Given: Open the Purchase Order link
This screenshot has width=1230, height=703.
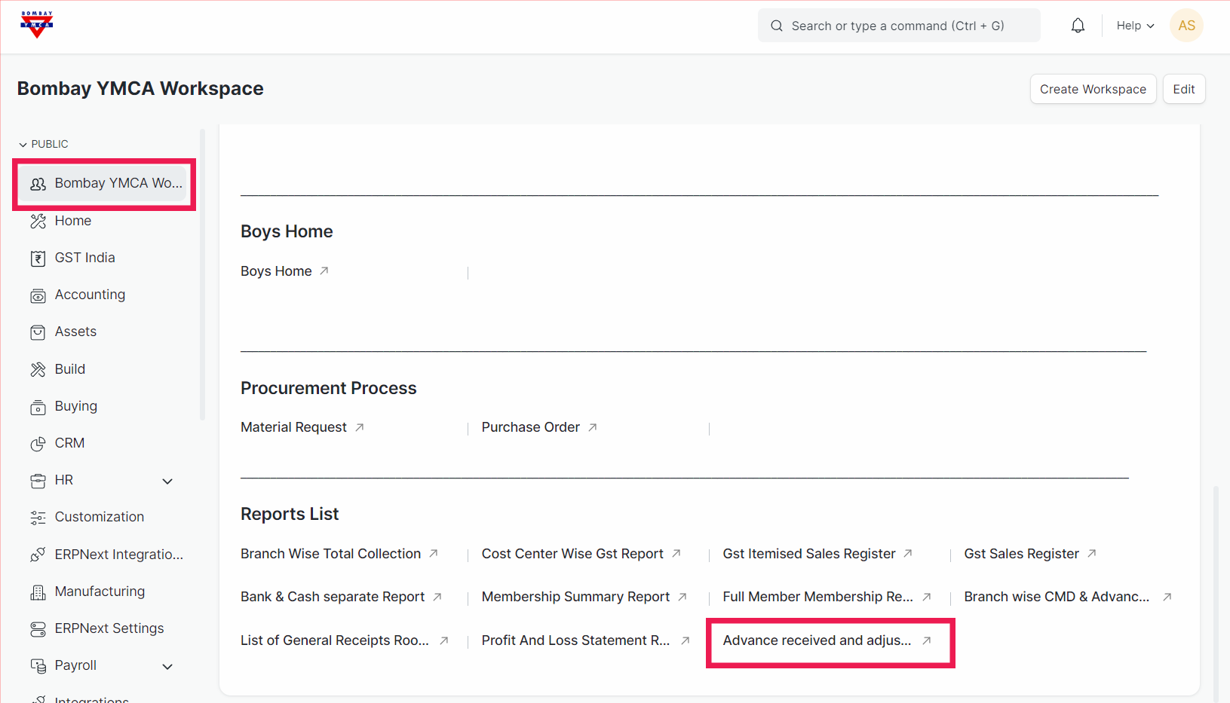Looking at the screenshot, I should 530,427.
